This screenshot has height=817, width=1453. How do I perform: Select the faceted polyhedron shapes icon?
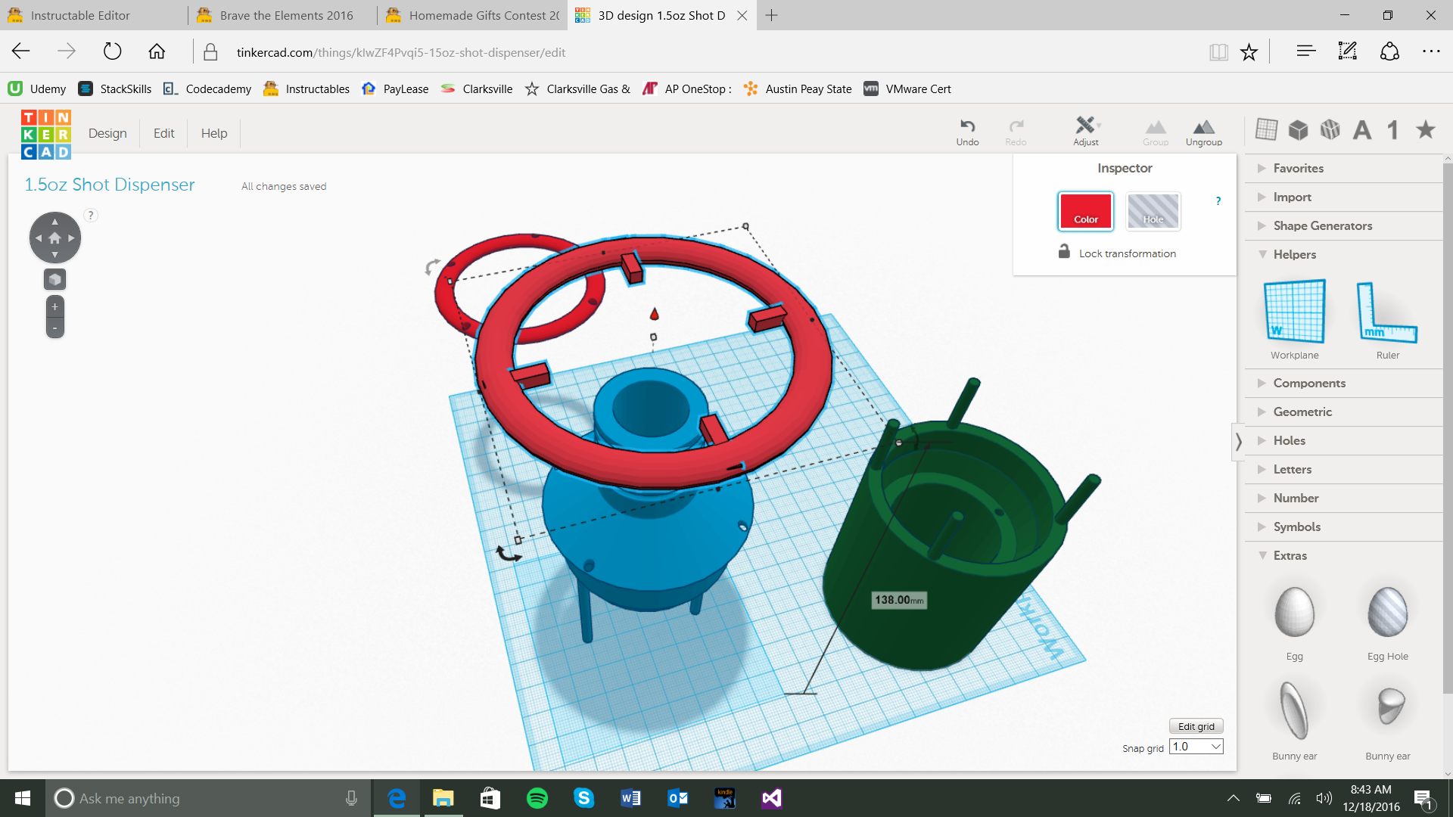pos(1330,130)
